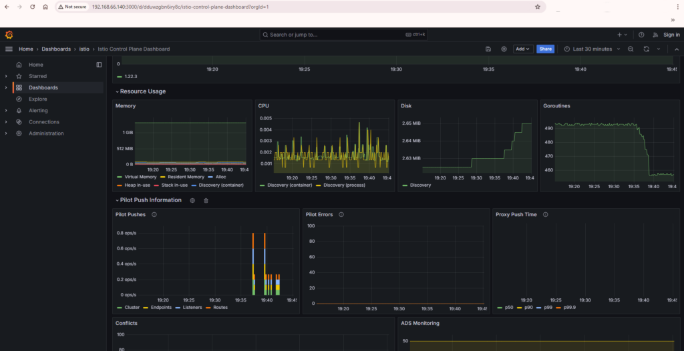
Task: Click the blue Share button
Action: [x=545, y=49]
